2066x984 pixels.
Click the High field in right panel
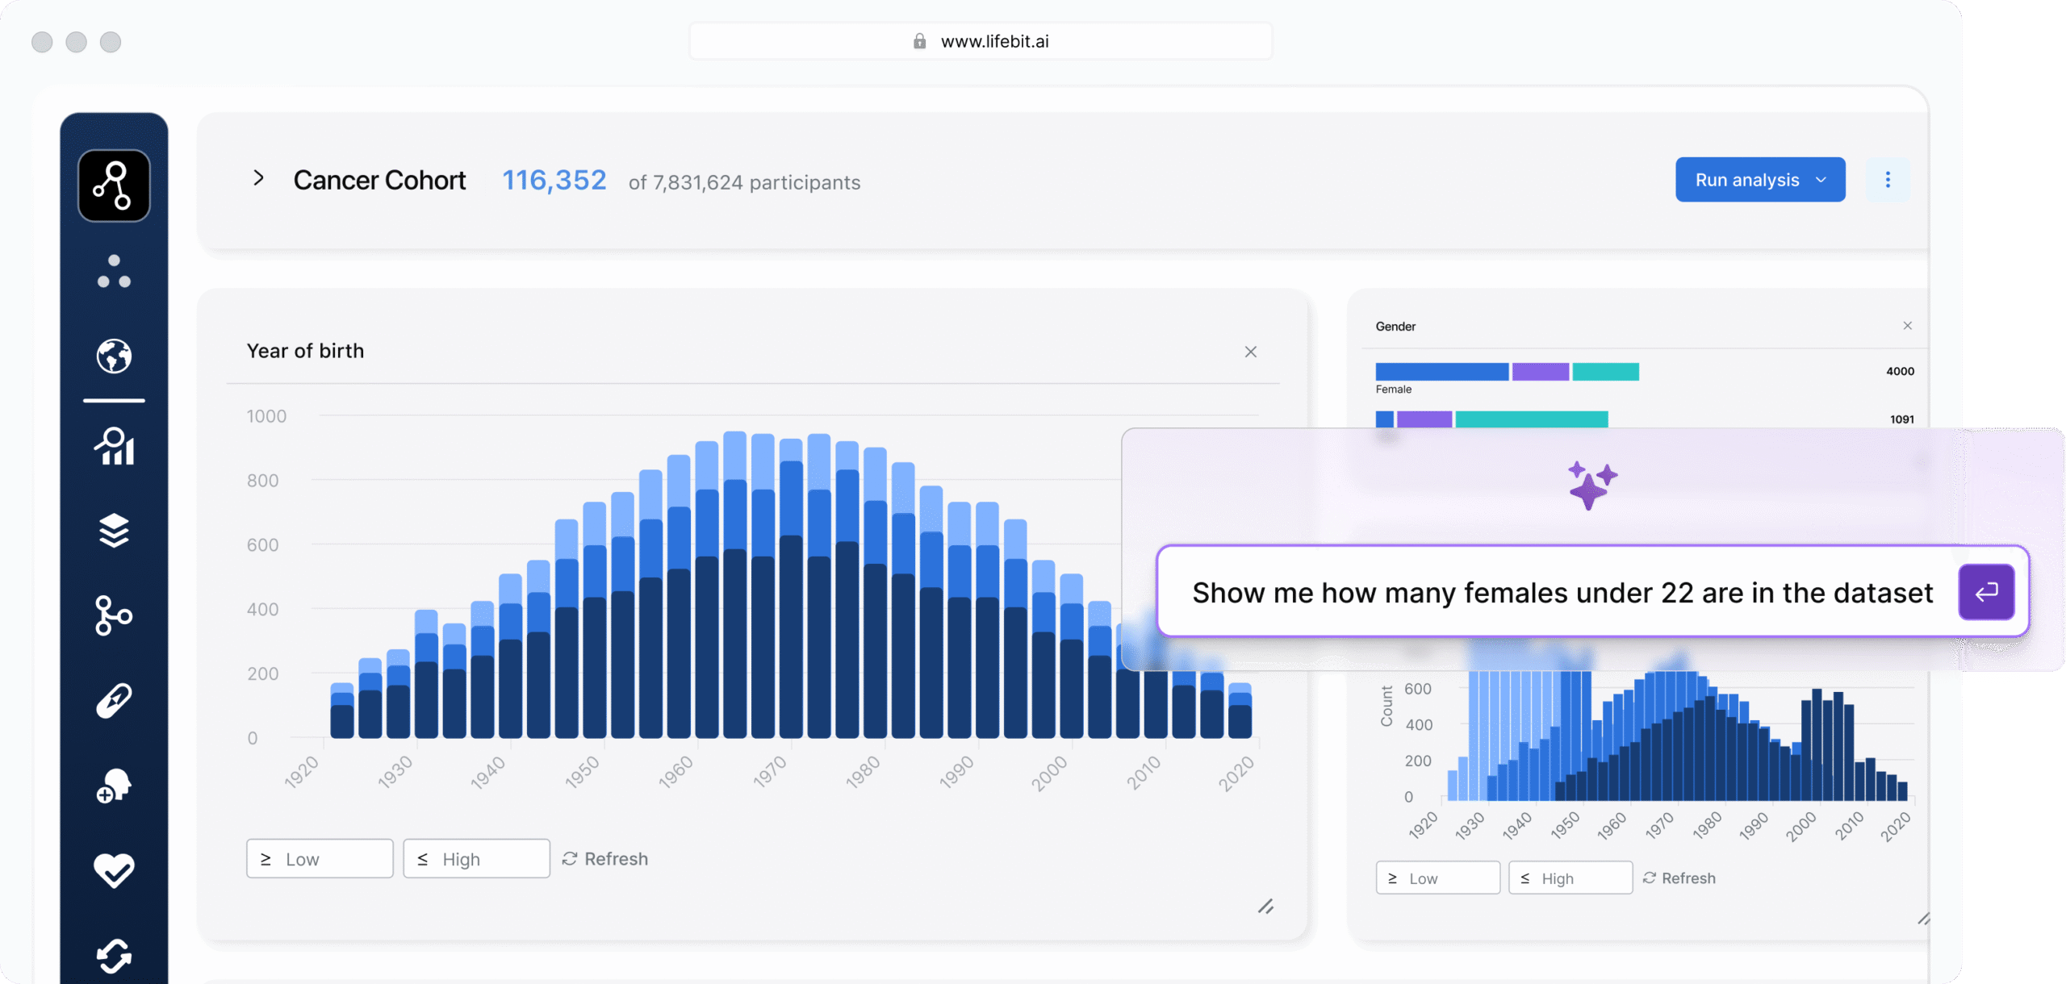click(1570, 878)
